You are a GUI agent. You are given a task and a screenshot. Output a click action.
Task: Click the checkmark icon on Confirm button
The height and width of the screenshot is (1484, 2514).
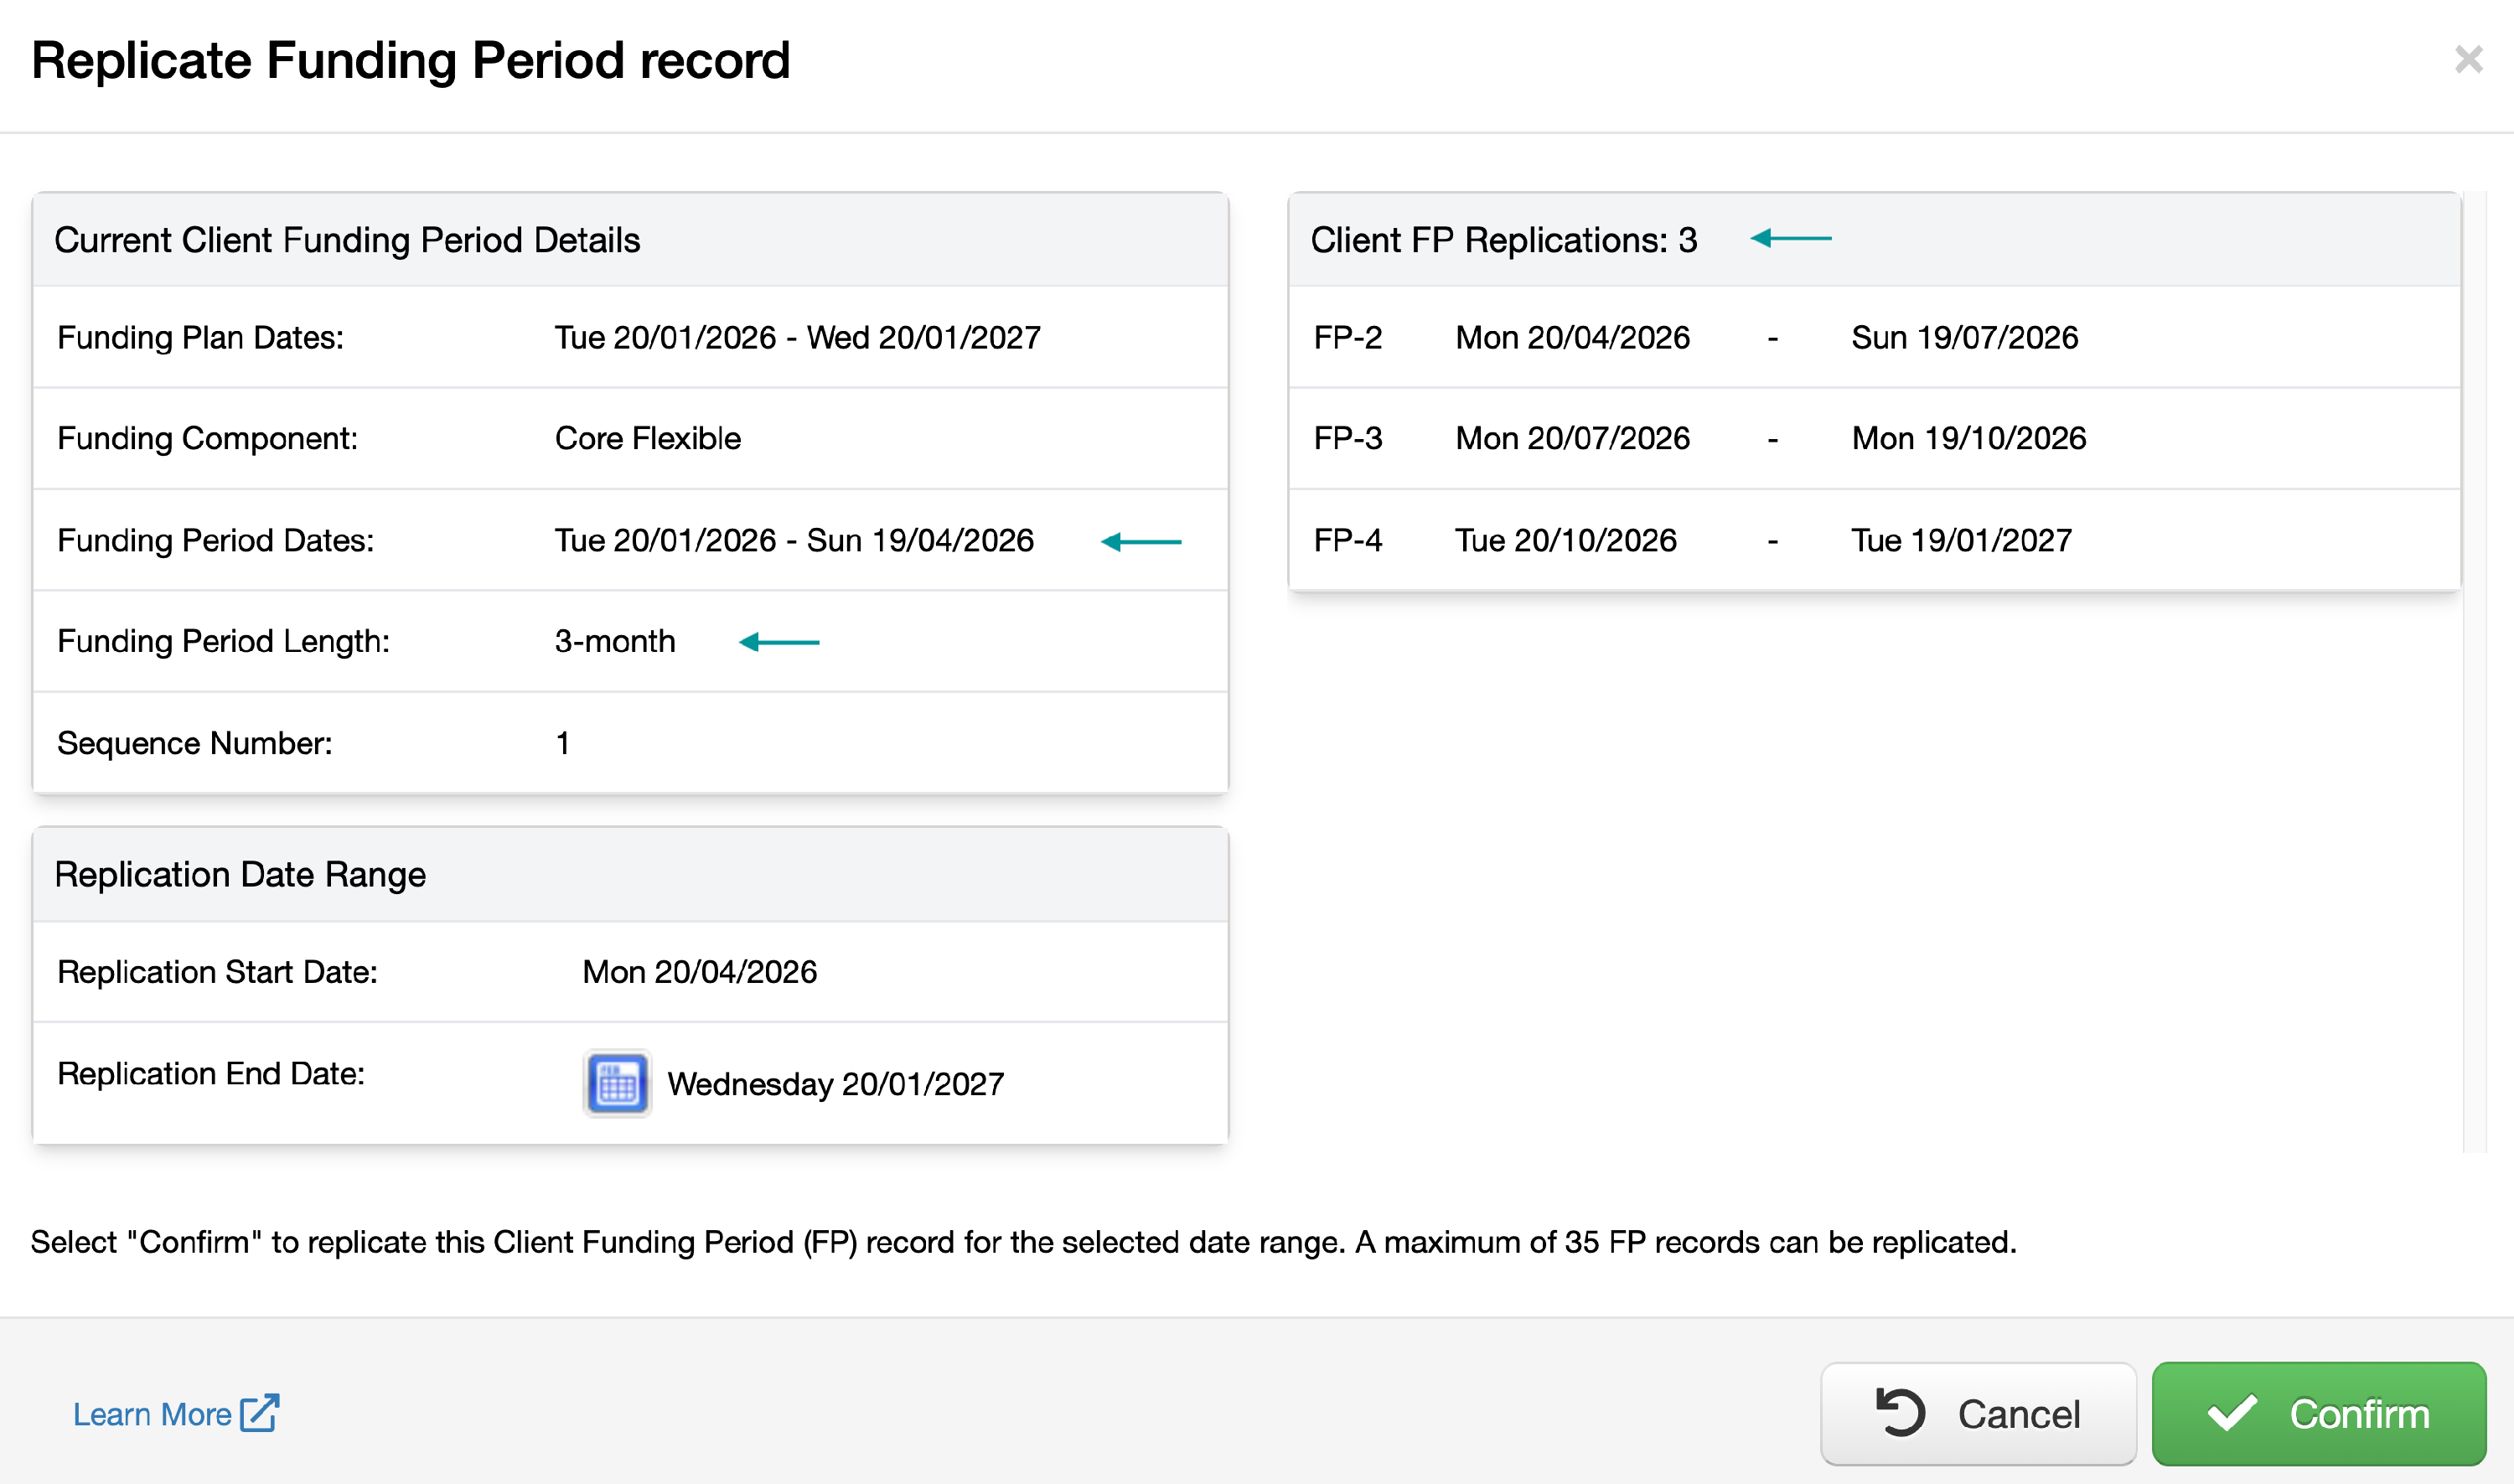point(2232,1413)
